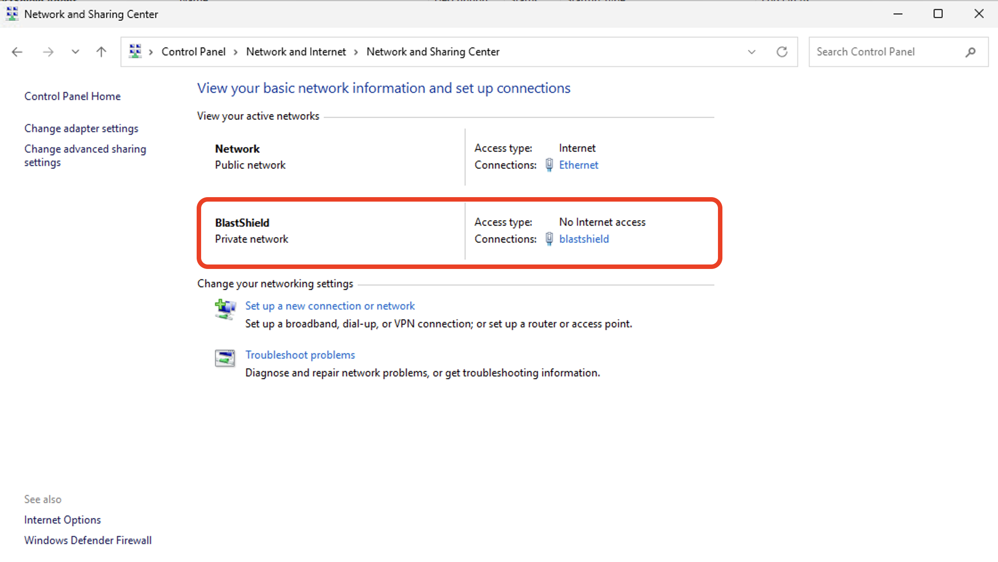Open the address bar history dropdown
This screenshot has width=998, height=562.
coord(752,52)
